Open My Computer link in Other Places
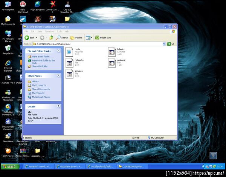Viewport: 226px width, 177px height. tap(38, 93)
